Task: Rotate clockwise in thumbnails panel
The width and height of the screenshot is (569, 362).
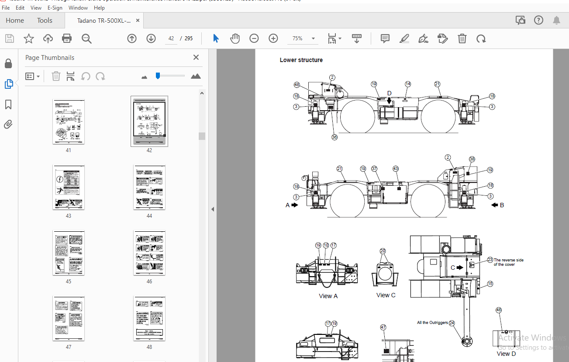Action: [x=100, y=77]
